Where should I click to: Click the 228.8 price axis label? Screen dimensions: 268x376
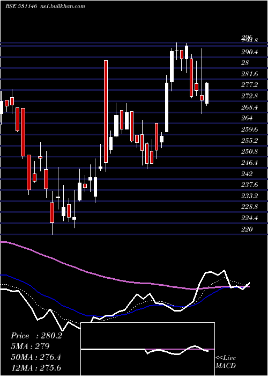[x=250, y=207]
